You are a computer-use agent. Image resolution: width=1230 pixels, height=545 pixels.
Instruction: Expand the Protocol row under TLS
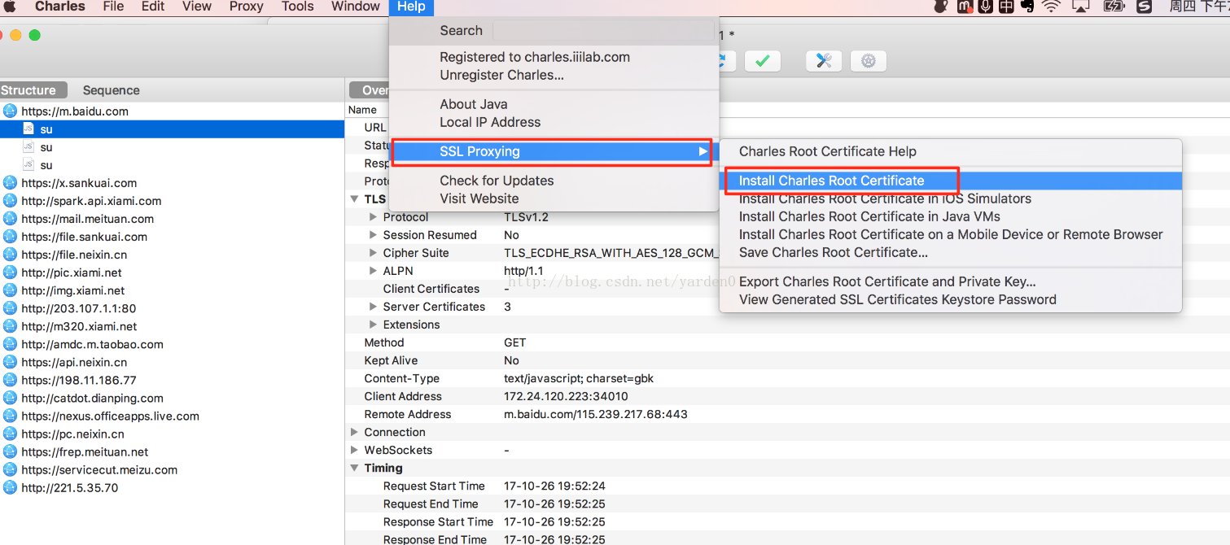[x=373, y=217]
